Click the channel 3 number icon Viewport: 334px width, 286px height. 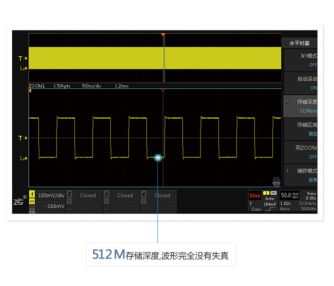107,194
